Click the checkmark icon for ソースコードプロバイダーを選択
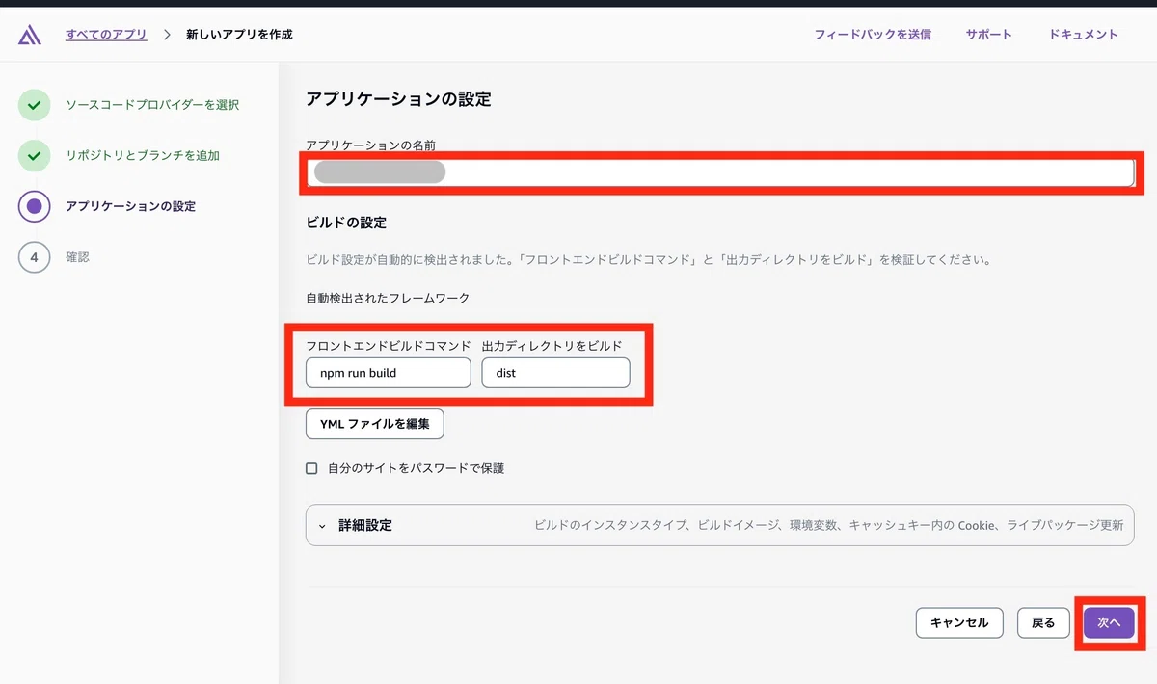Image resolution: width=1157 pixels, height=684 pixels. (x=34, y=104)
